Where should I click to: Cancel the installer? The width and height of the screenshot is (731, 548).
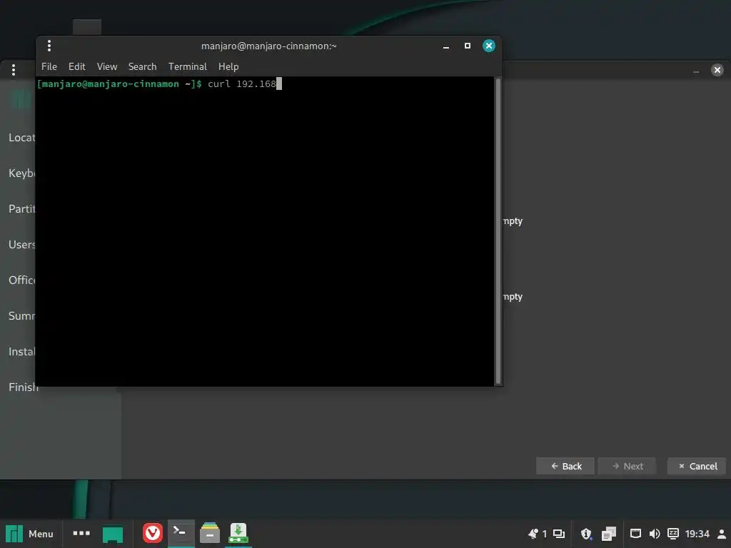pos(697,466)
